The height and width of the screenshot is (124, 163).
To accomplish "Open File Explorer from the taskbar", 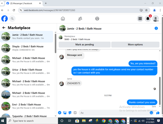I will [84, 121].
